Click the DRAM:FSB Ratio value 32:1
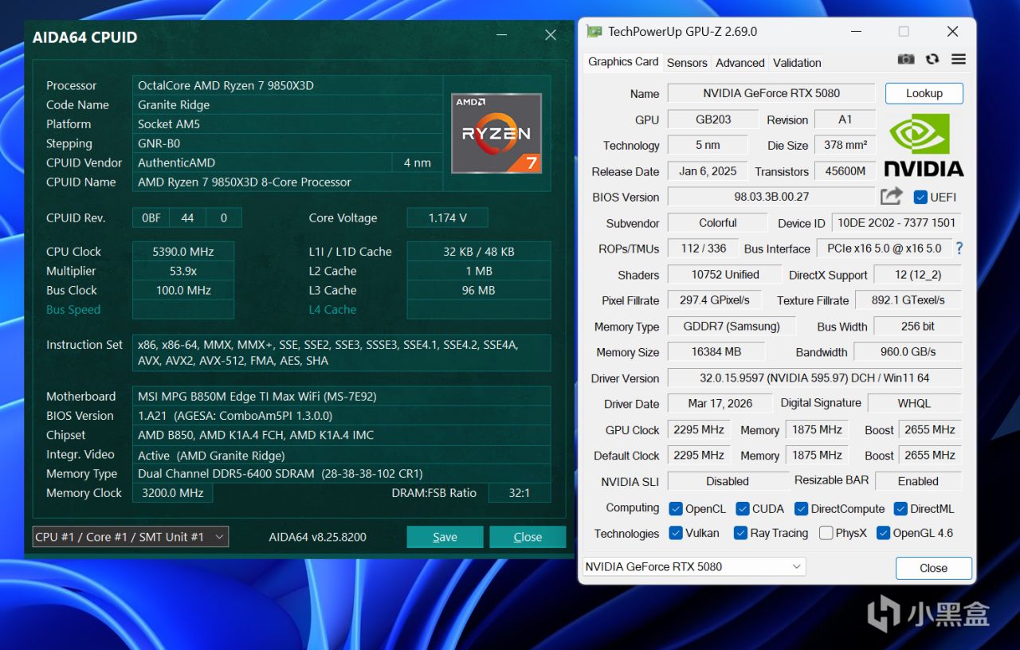Image resolution: width=1020 pixels, height=650 pixels. pyautogui.click(x=520, y=493)
